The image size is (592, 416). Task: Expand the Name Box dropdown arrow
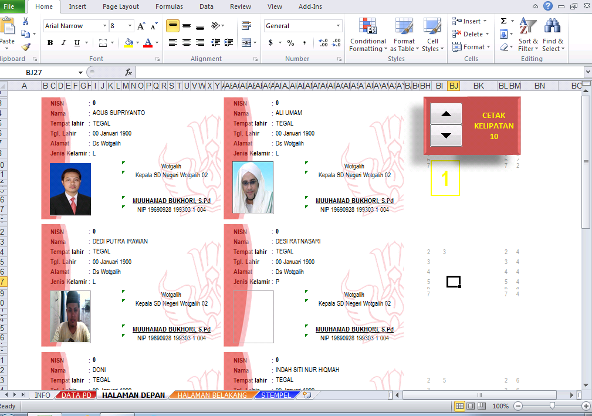80,73
